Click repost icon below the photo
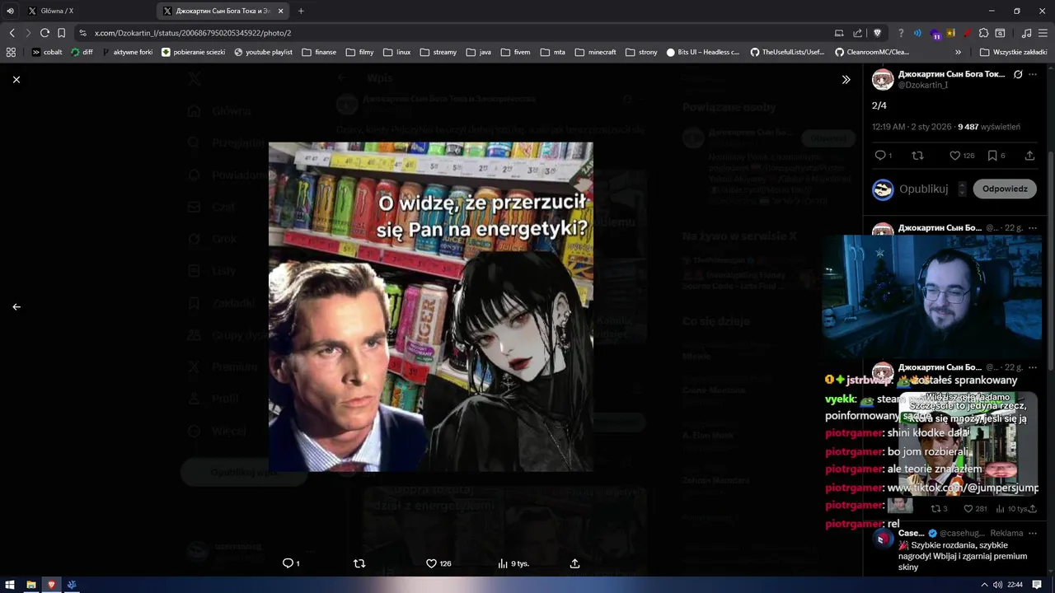The image size is (1055, 593). (359, 563)
